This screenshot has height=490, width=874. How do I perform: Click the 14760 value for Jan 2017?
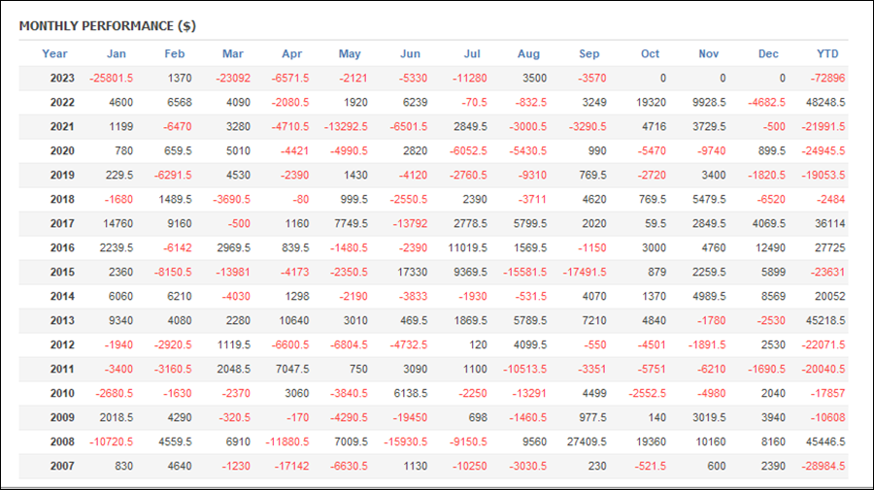click(118, 224)
